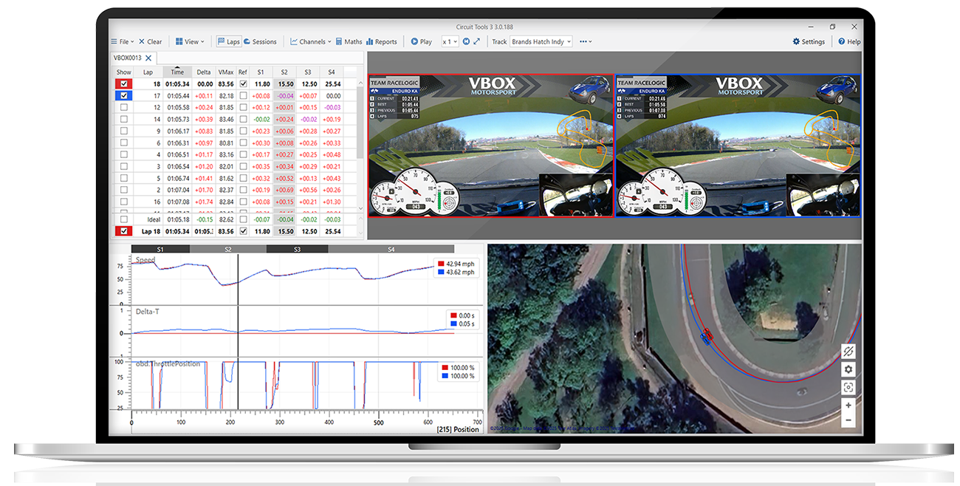Image resolution: width=960 pixels, height=486 pixels.
Task: Change playback speed x 1 dropdown
Action: pos(450,42)
